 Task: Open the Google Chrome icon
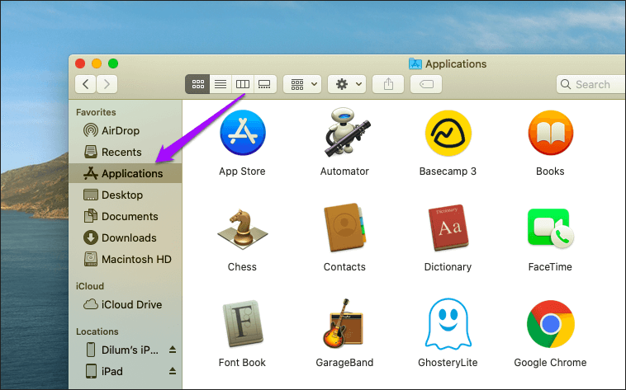(x=551, y=324)
